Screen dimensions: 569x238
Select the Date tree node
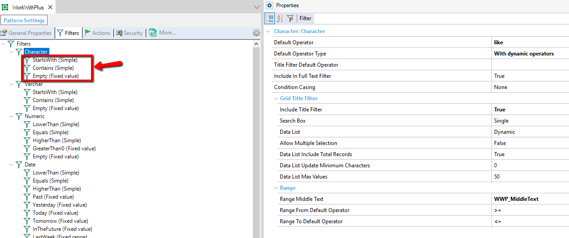pyautogui.click(x=30, y=165)
